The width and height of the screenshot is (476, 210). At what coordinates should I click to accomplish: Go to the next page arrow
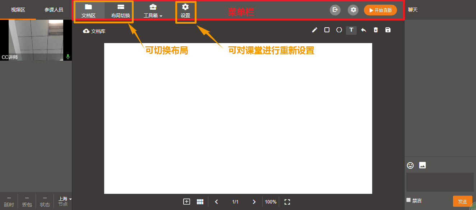pos(254,202)
